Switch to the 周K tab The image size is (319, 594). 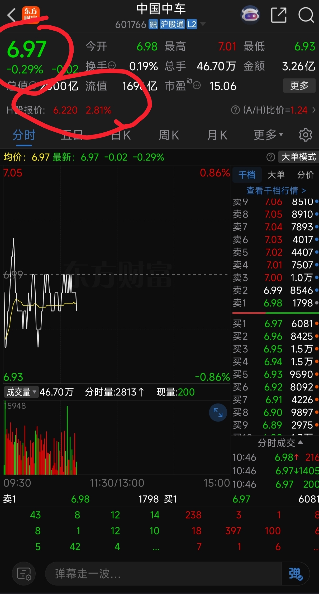(169, 135)
